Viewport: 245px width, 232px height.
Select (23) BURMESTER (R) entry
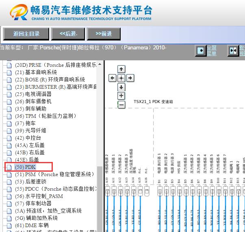pyautogui.click(x=56, y=87)
